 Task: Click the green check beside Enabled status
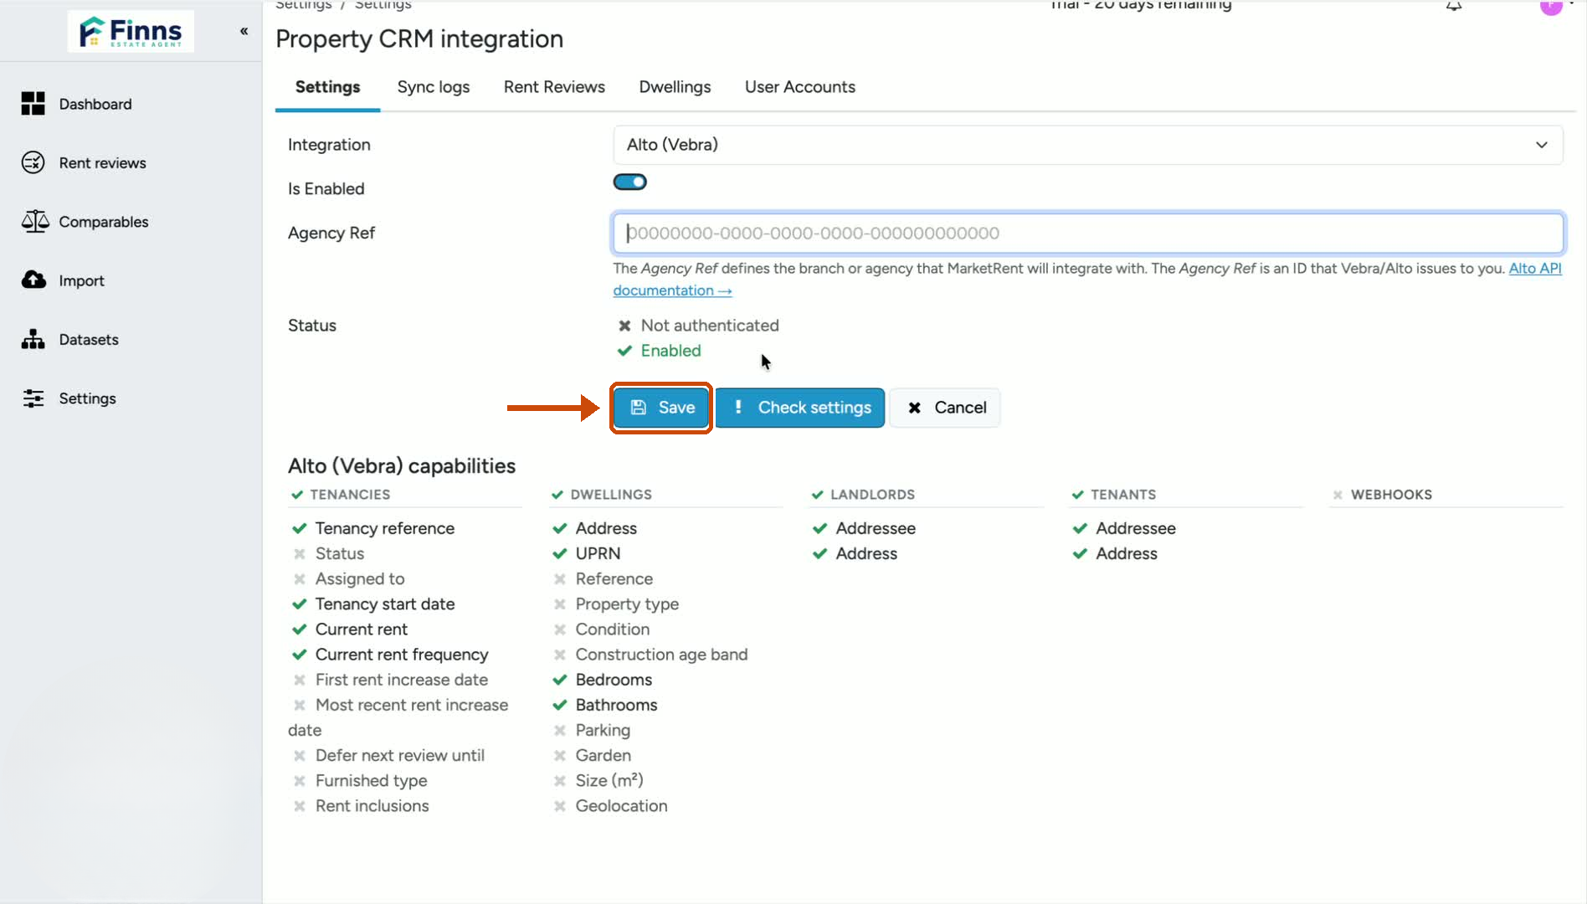[624, 351]
